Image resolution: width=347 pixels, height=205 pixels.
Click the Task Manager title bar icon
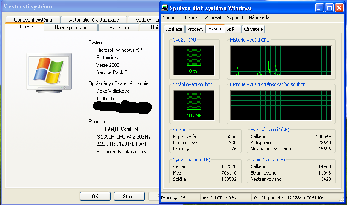(x=165, y=8)
